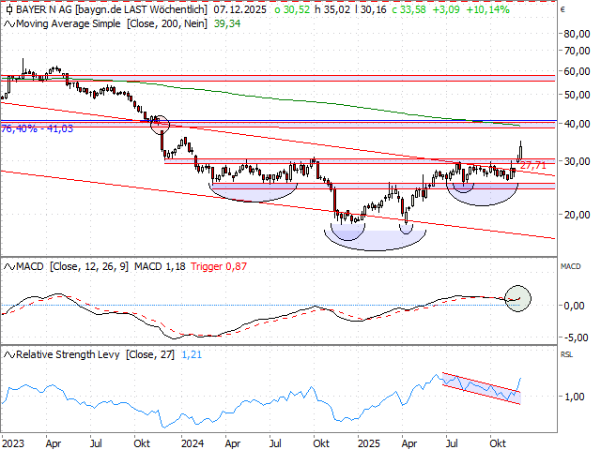Viewport: 601px width, 450px height.
Task: Click the high price value h 35,02
Action: 332,9
